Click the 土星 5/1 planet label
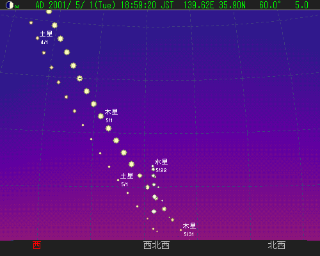320x256 pixels. click(x=127, y=179)
